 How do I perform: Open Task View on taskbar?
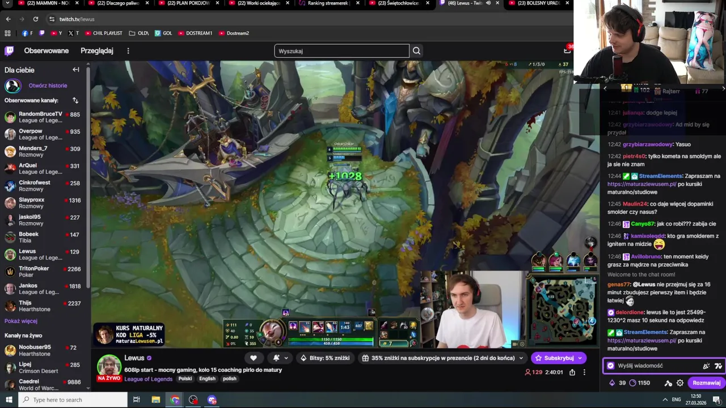pyautogui.click(x=137, y=400)
